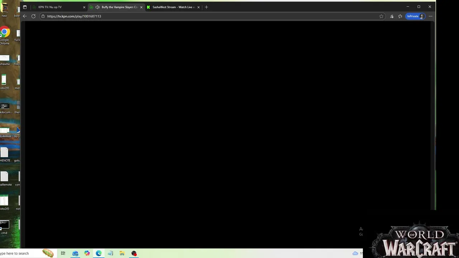Screen dimensions: 459x258
Task: Maximize the Edge browser window
Action: (418, 7)
